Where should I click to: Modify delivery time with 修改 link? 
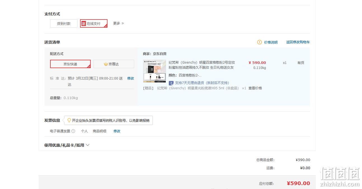[131, 78]
